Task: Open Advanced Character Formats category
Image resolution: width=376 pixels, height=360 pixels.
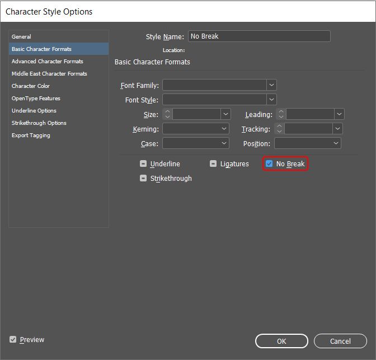Action: coord(59,62)
